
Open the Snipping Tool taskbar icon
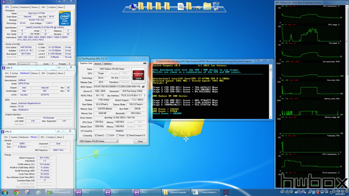tap(27, 192)
